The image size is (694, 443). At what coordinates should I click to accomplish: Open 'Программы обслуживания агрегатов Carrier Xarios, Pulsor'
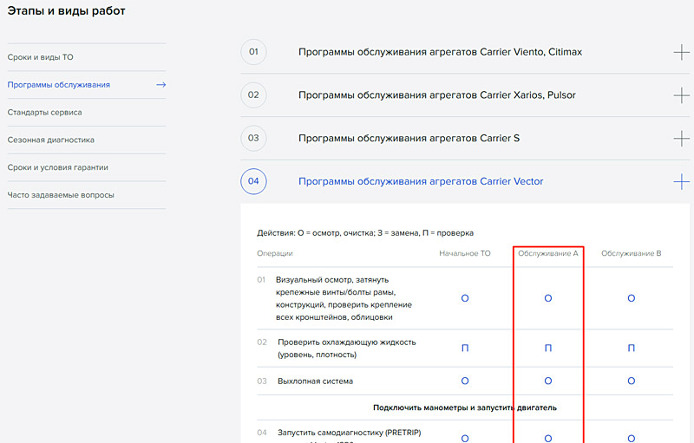click(437, 95)
